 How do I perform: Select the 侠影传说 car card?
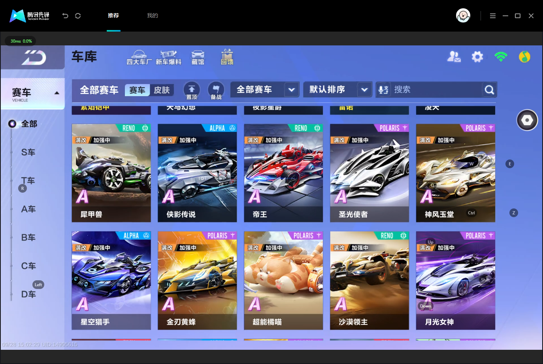click(197, 173)
